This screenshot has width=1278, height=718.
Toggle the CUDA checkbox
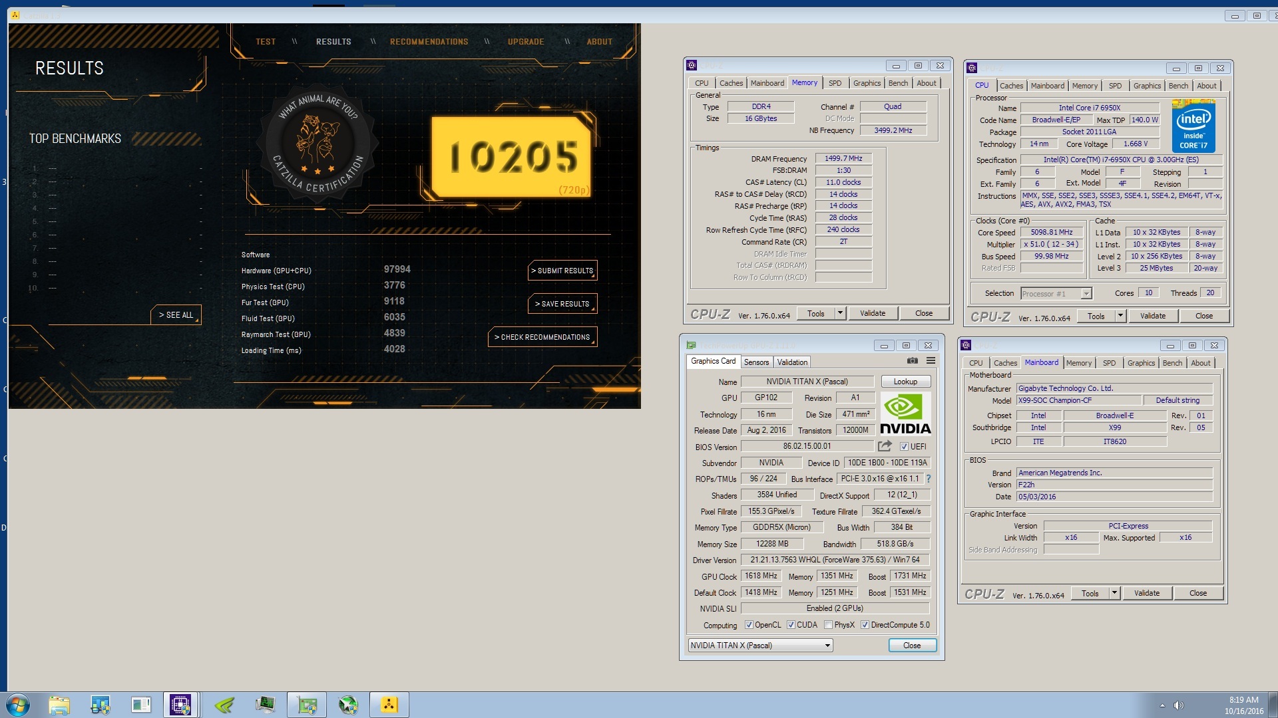pyautogui.click(x=791, y=625)
